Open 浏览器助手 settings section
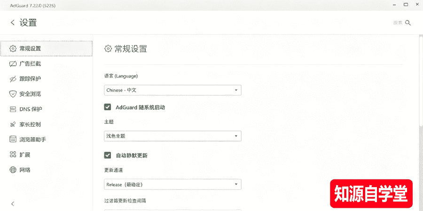Viewport: 423px width, 211px height. coord(47,139)
